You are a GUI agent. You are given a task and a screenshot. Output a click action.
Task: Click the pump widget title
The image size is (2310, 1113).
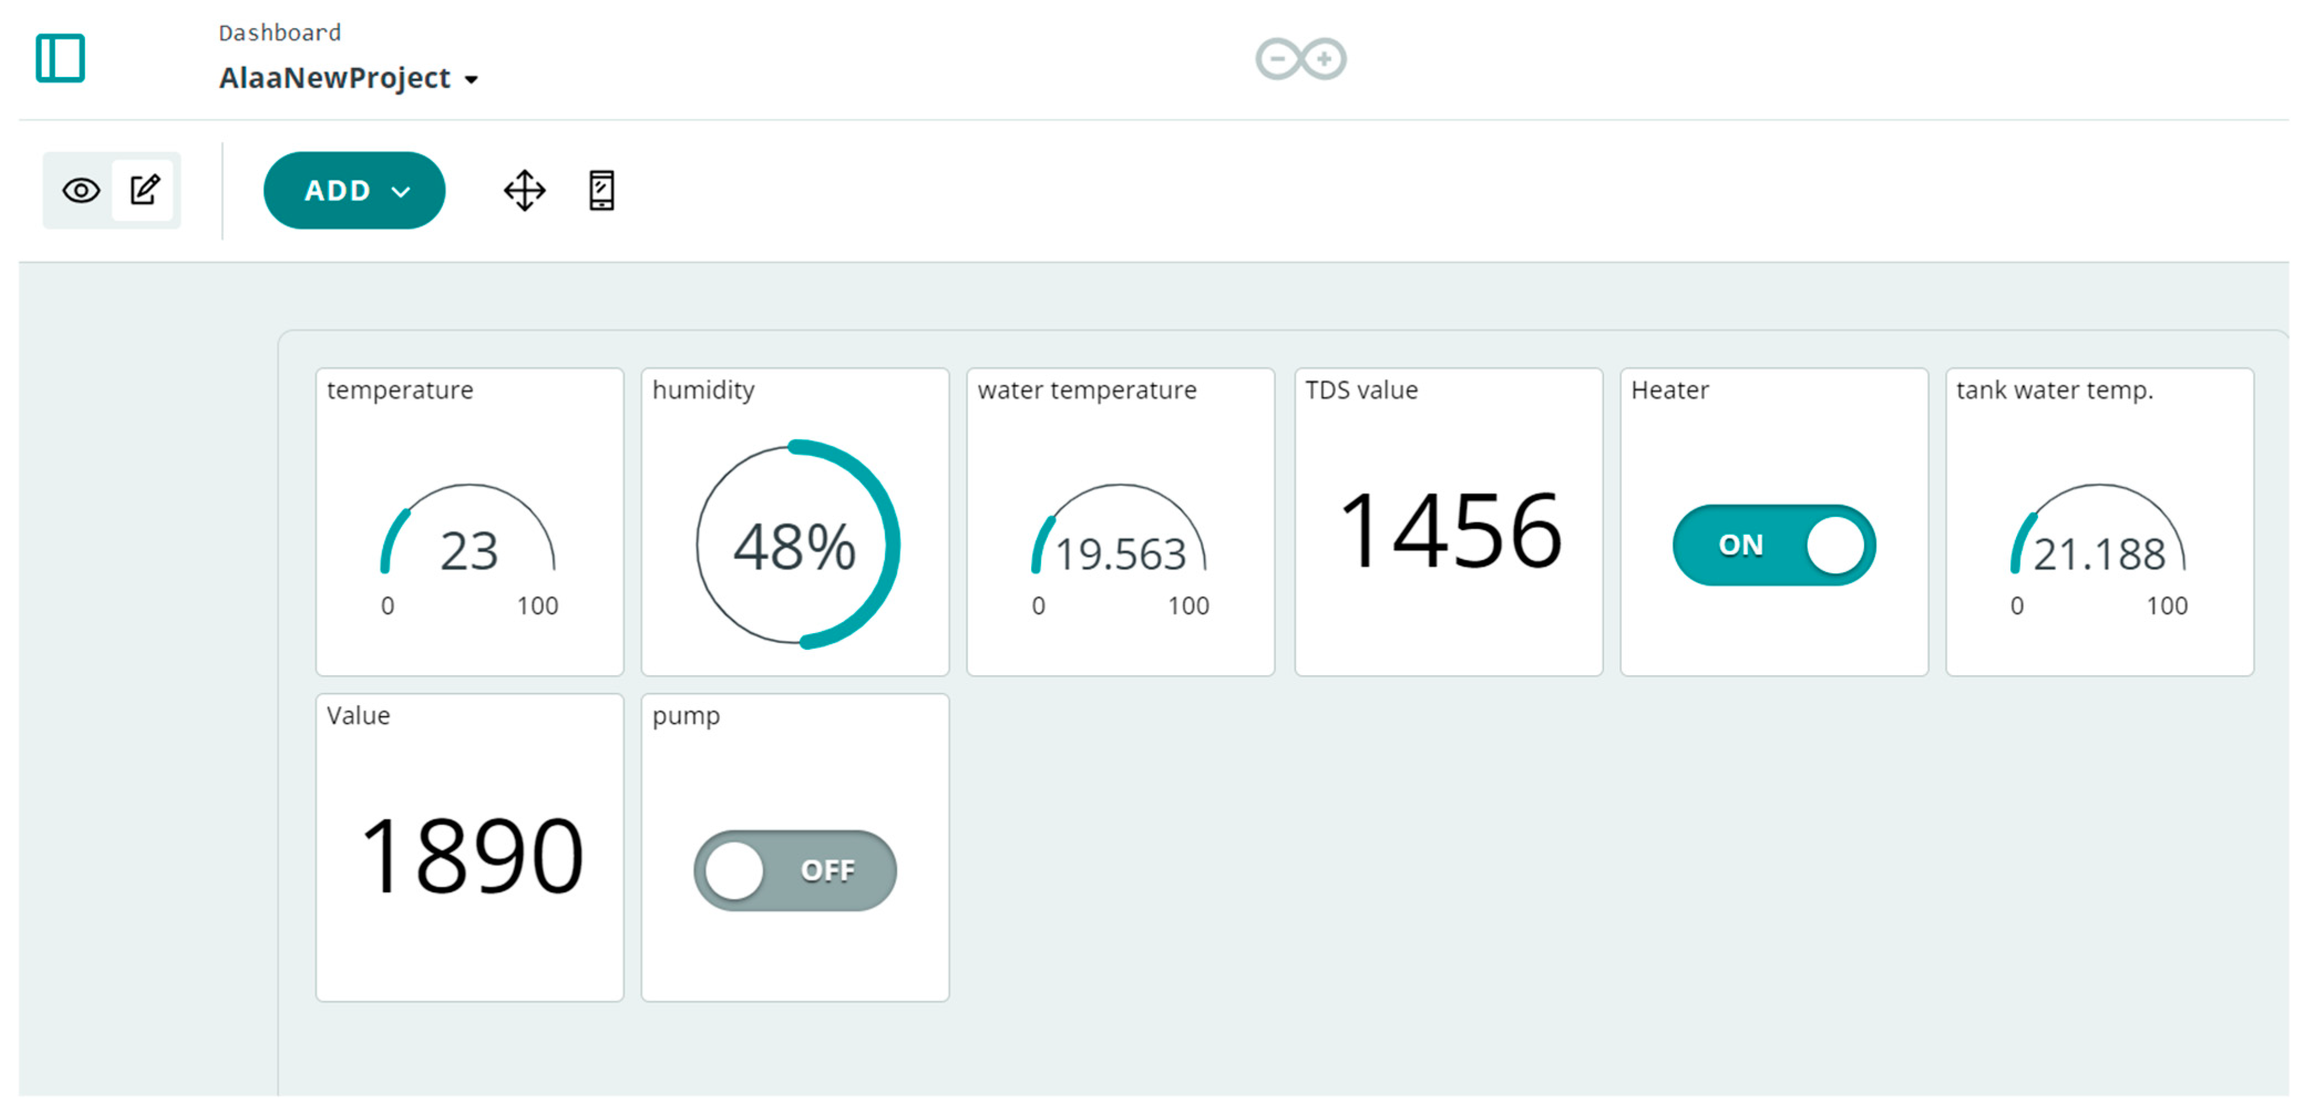pos(686,716)
